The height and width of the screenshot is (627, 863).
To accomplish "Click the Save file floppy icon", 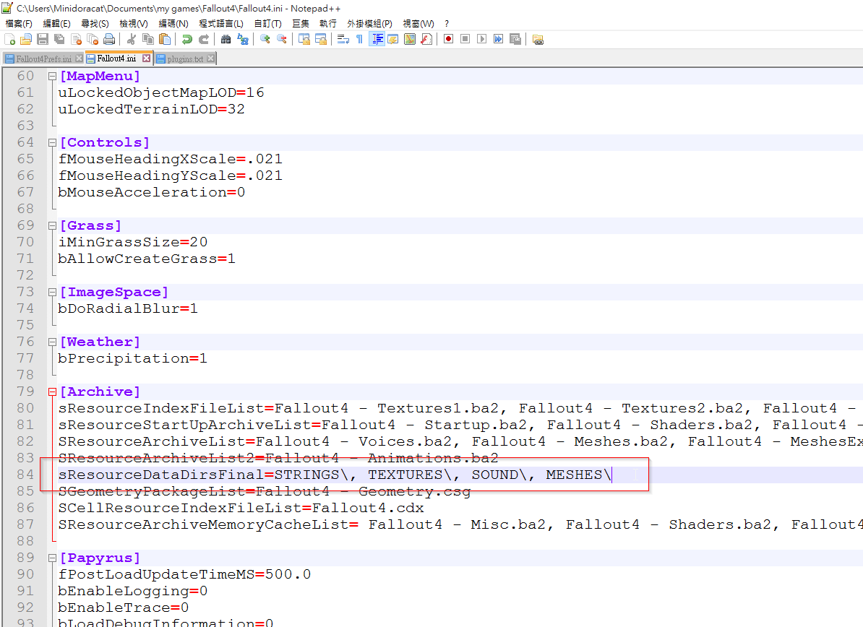I will click(x=43, y=39).
